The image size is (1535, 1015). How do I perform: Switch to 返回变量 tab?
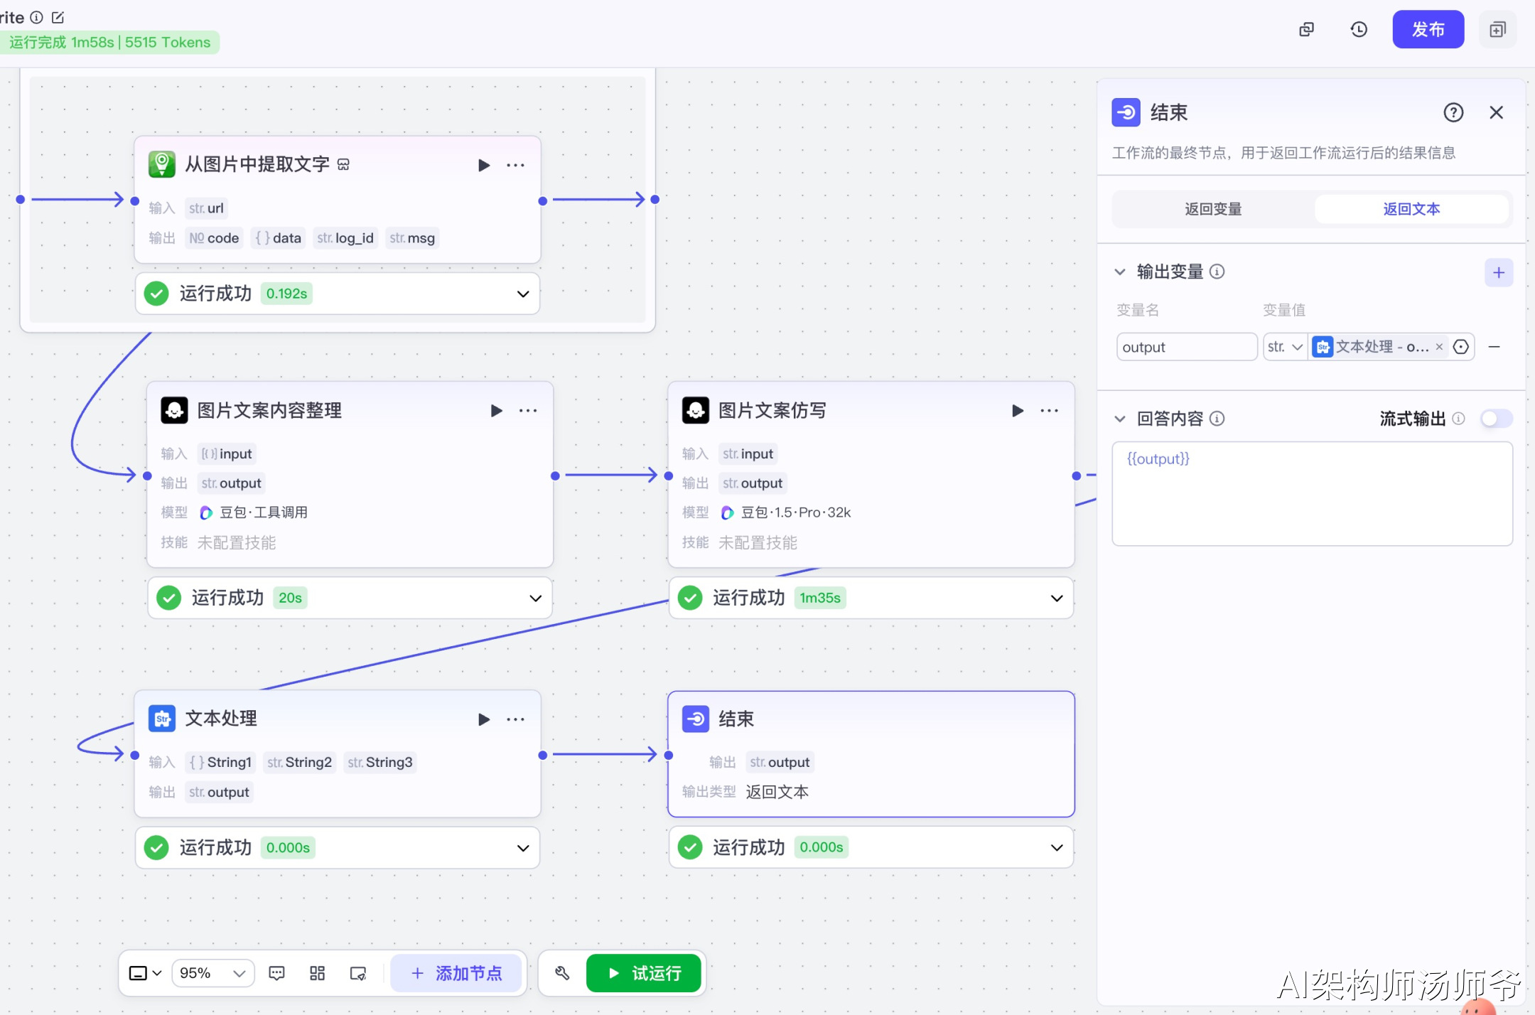click(1213, 209)
